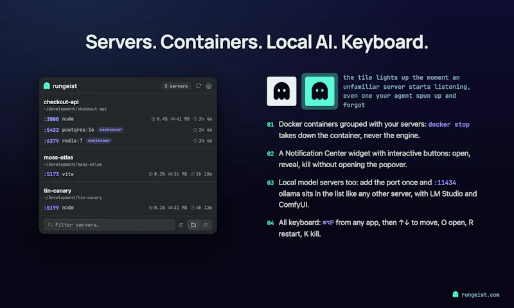Click clock icon on :3000 node row
This screenshot has width=514, height=308.
[195, 119]
